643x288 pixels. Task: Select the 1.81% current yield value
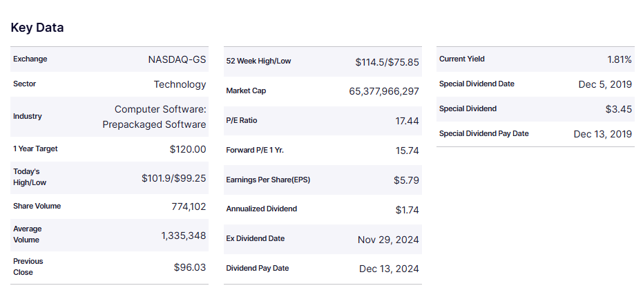coord(620,59)
